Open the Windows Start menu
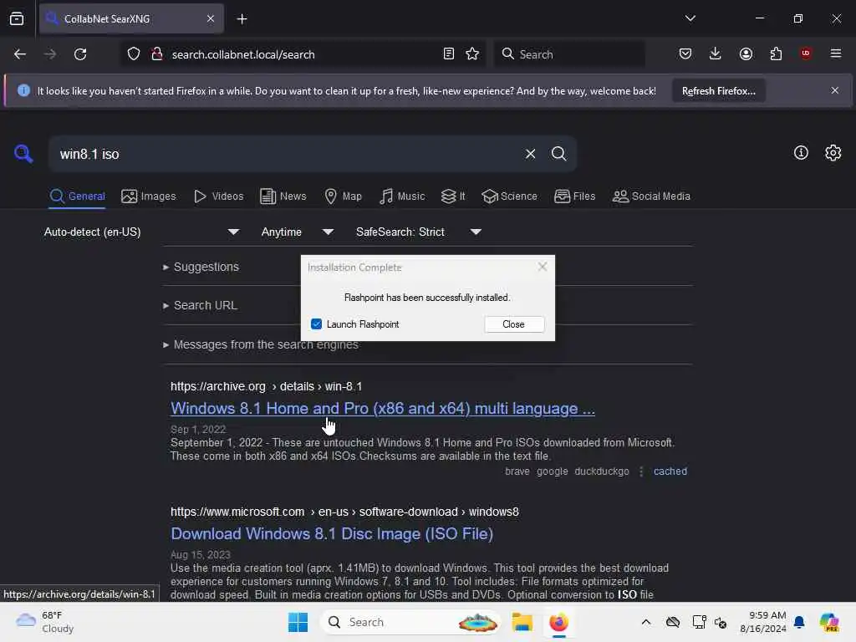Screen dimensions: 856x642 point(298,622)
